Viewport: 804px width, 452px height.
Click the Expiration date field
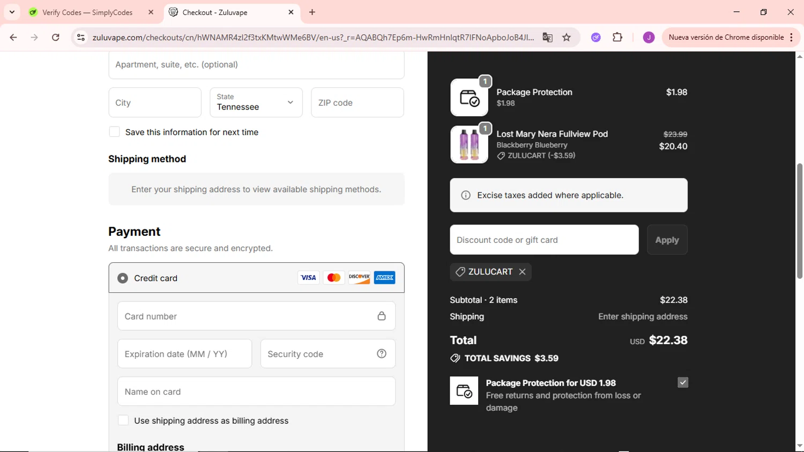point(184,354)
